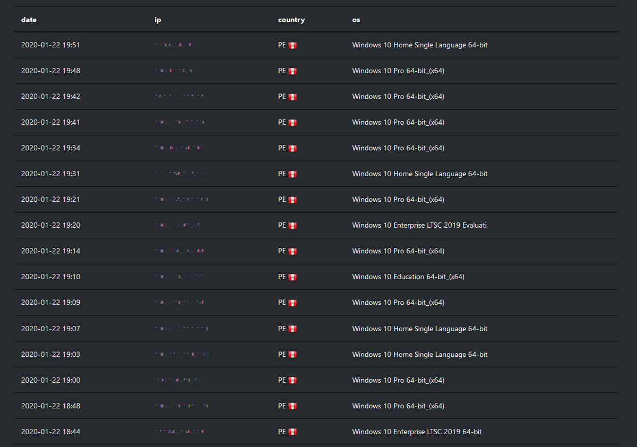Click the Peru flag in the 19:09 row

click(x=292, y=303)
